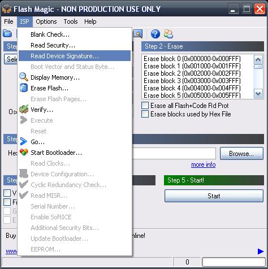Click the Verify checkmark icon
Image resolution: width=268 pixels, height=269 pixels.
point(24,109)
